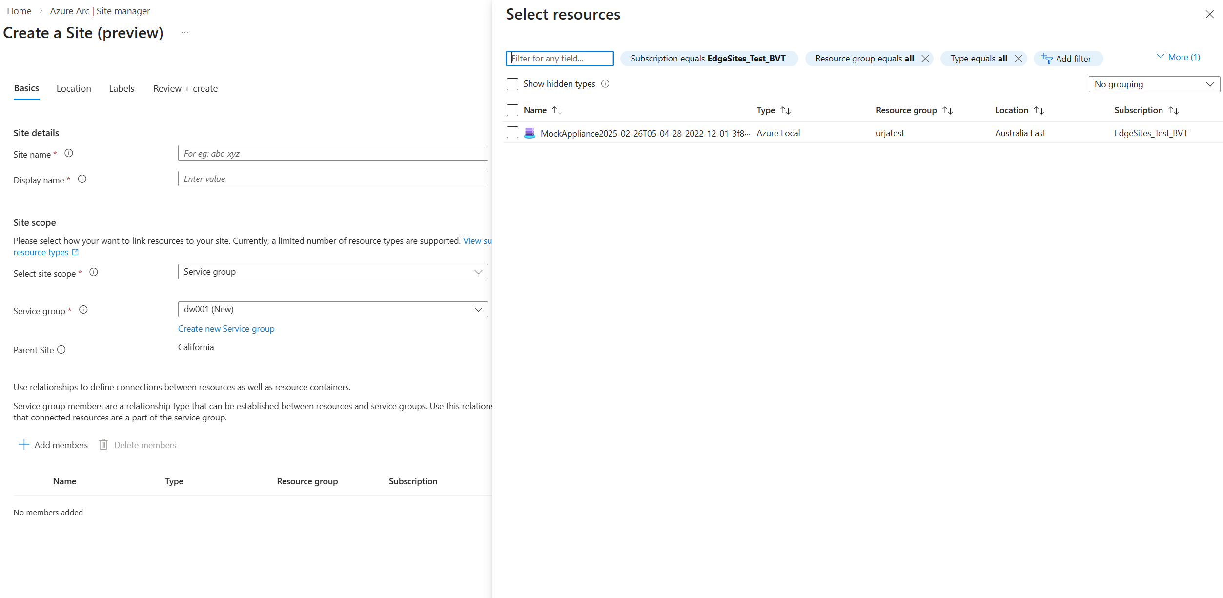The width and height of the screenshot is (1223, 598).
Task: Open Site name info tooltip icon
Action: [69, 153]
